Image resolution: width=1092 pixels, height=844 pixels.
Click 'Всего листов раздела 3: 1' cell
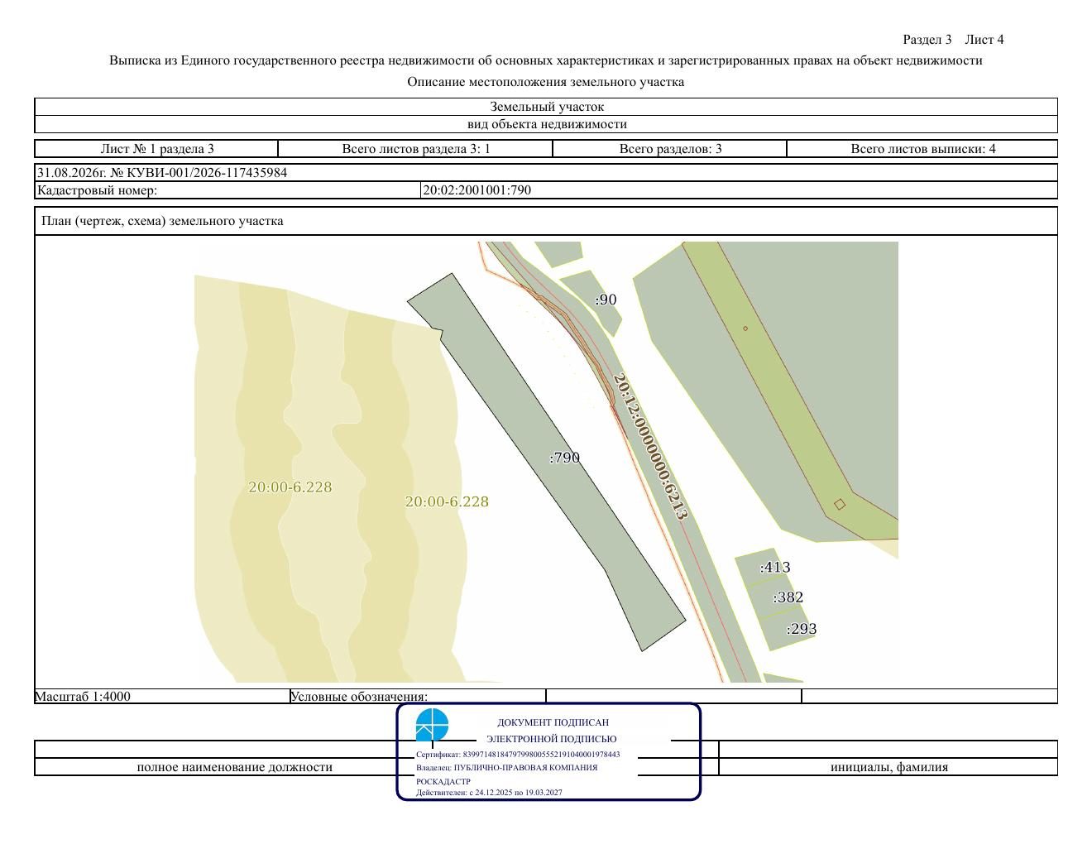(x=415, y=149)
